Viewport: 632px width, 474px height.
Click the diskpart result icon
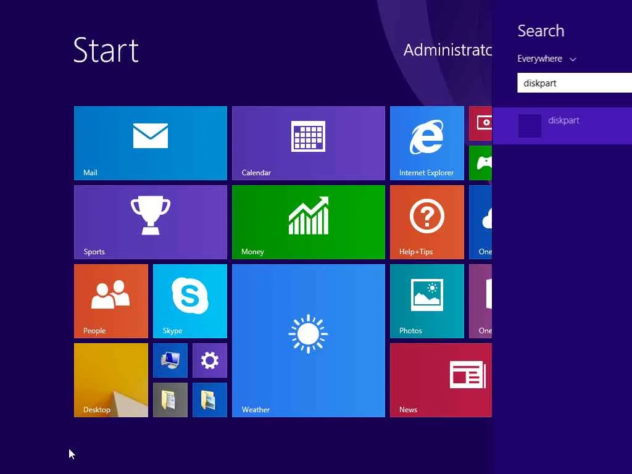(x=530, y=126)
